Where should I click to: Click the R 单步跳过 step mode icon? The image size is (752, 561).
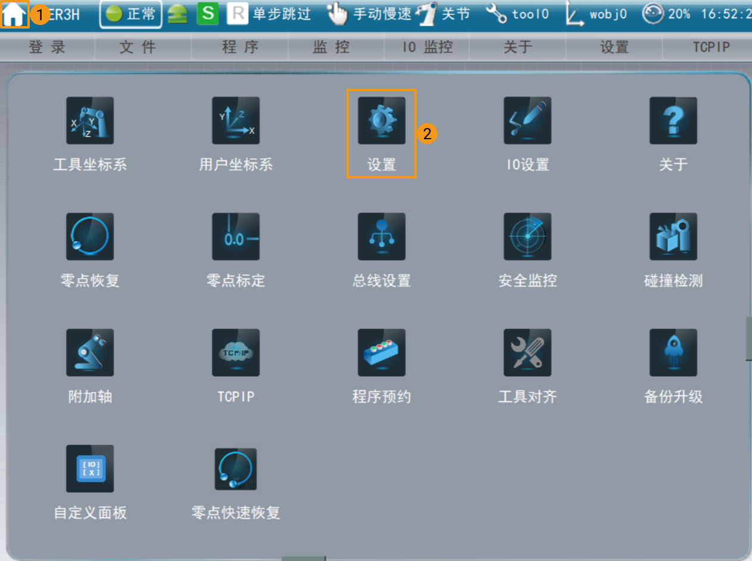pyautogui.click(x=237, y=14)
